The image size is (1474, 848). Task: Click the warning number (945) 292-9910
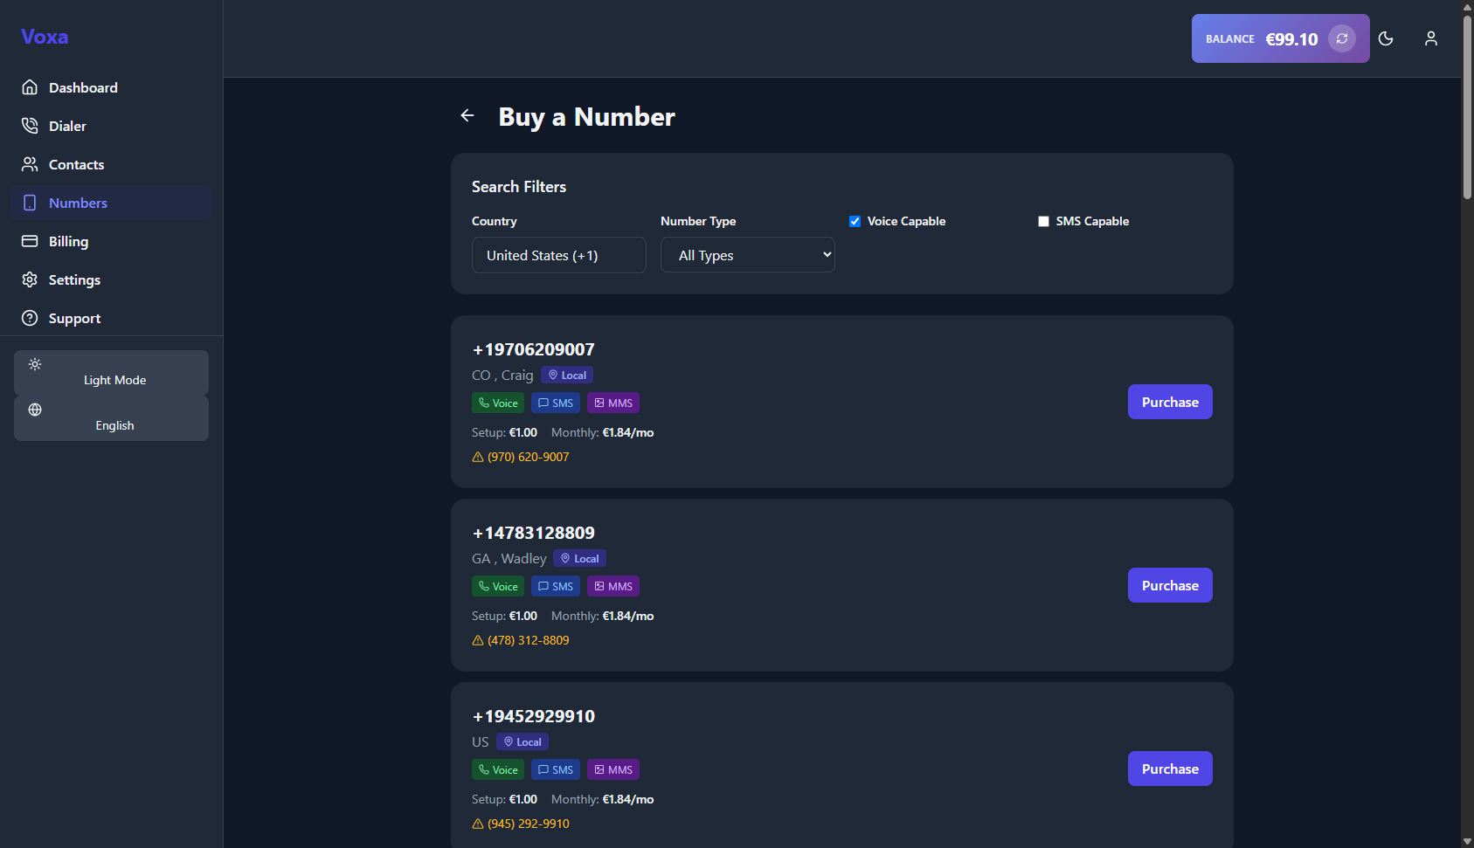coord(528,824)
